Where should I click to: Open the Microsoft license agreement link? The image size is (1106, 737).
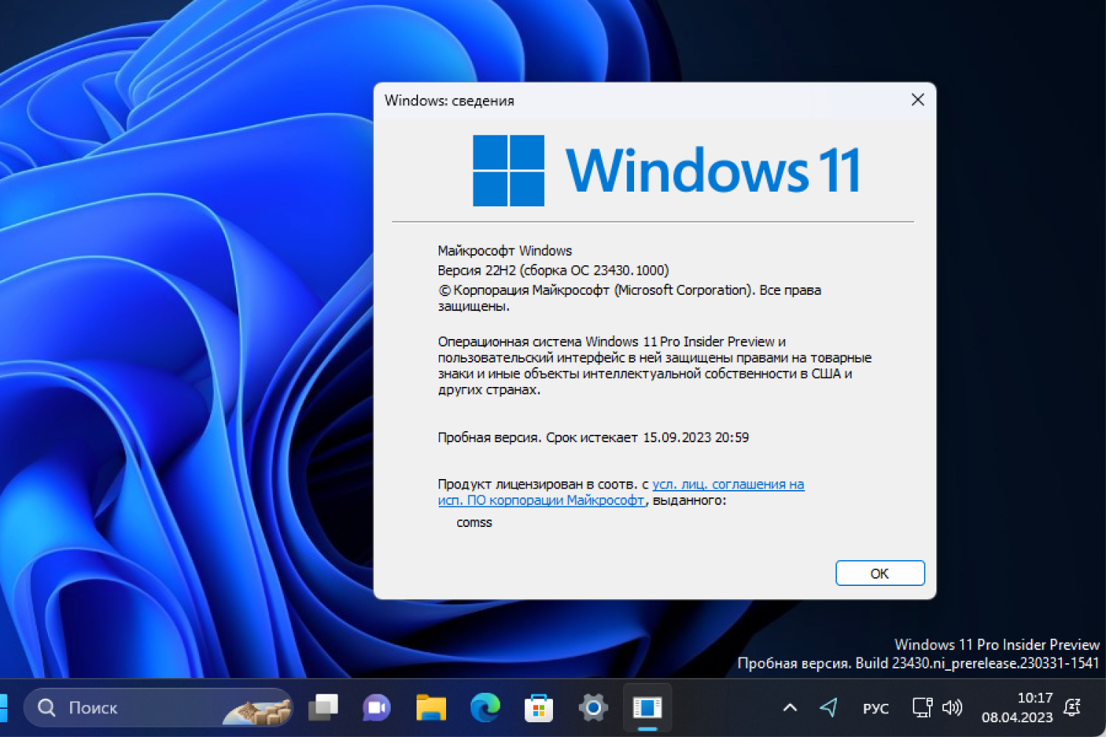[728, 484]
